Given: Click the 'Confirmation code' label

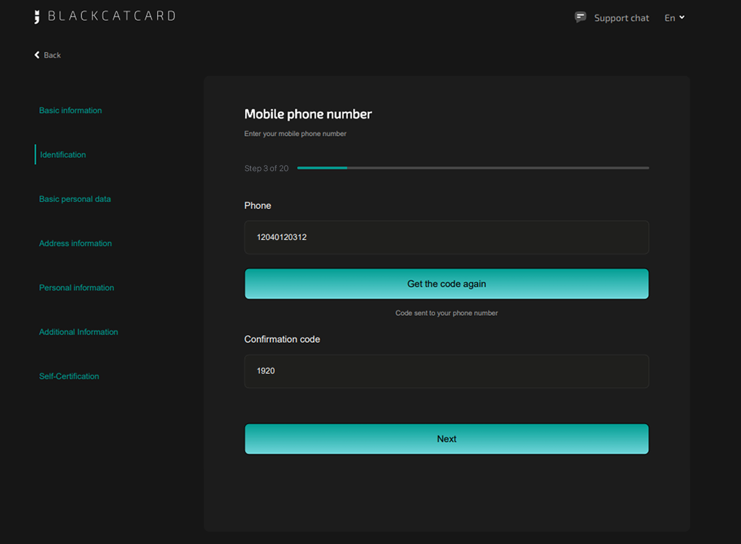Looking at the screenshot, I should point(282,339).
